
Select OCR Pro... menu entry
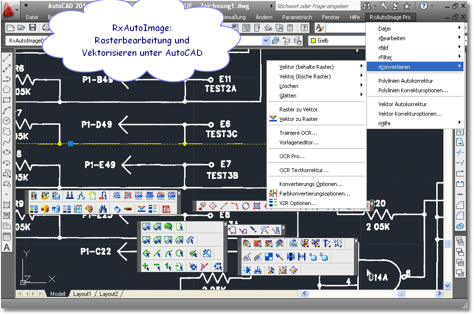pos(317,156)
